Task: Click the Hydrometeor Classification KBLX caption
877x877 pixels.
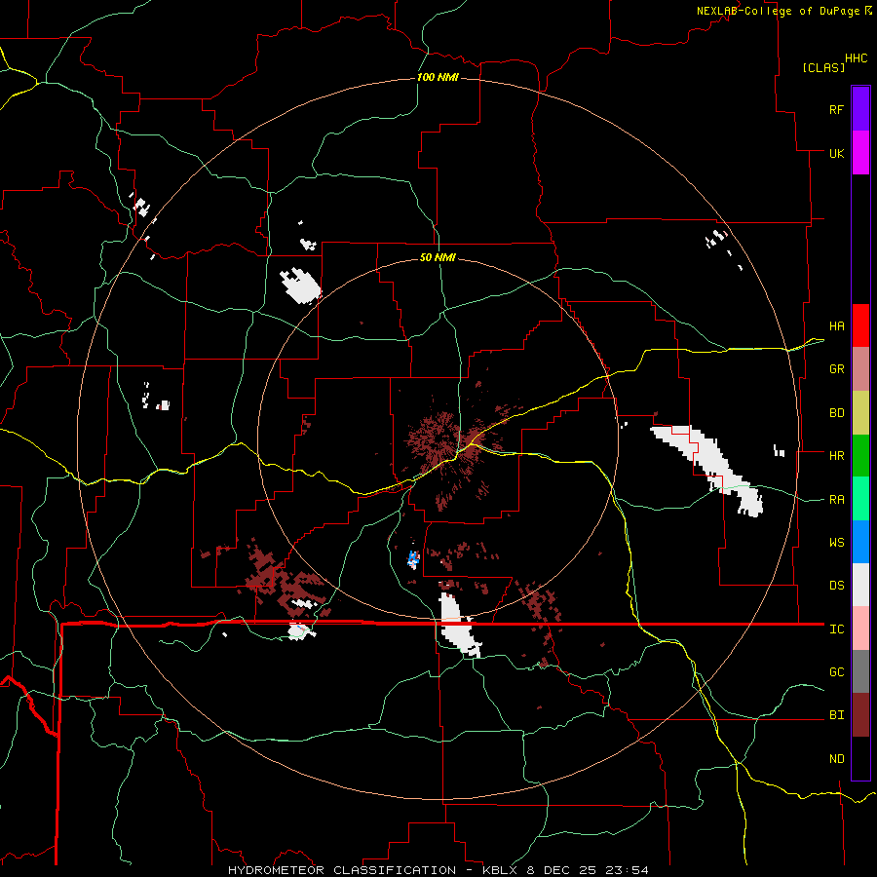Action: (x=438, y=870)
